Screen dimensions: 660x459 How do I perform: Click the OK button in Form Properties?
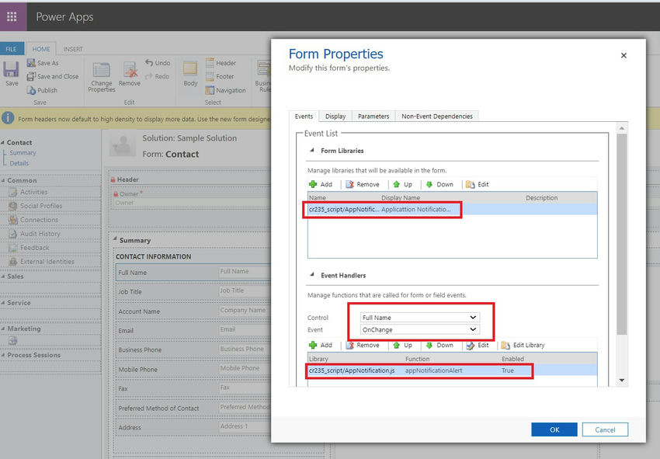pyautogui.click(x=554, y=429)
